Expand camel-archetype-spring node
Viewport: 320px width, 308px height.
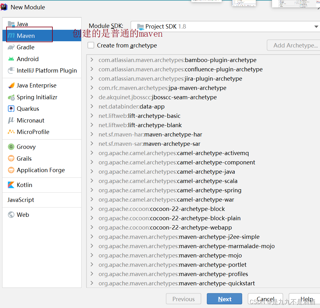click(92, 190)
